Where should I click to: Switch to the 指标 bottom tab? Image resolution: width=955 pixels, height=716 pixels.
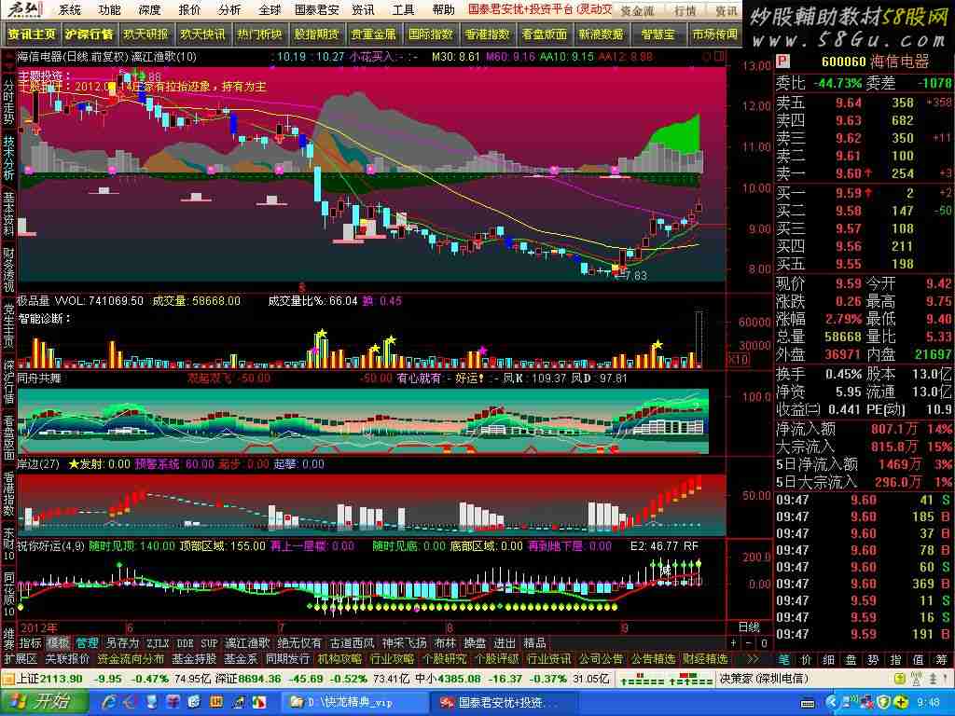coord(30,643)
